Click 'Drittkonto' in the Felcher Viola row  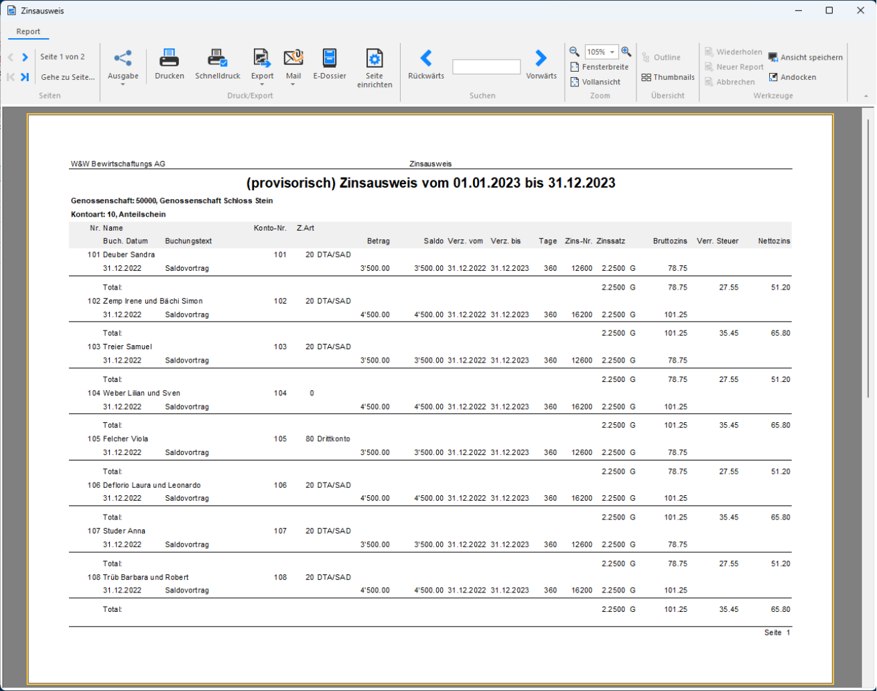pyautogui.click(x=334, y=439)
